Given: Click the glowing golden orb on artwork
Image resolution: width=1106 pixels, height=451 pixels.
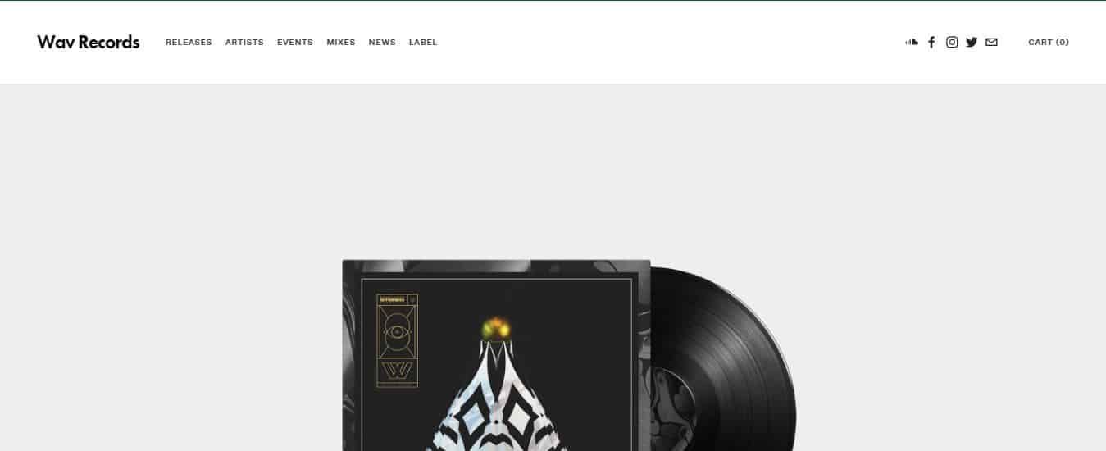Looking at the screenshot, I should pyautogui.click(x=495, y=329).
